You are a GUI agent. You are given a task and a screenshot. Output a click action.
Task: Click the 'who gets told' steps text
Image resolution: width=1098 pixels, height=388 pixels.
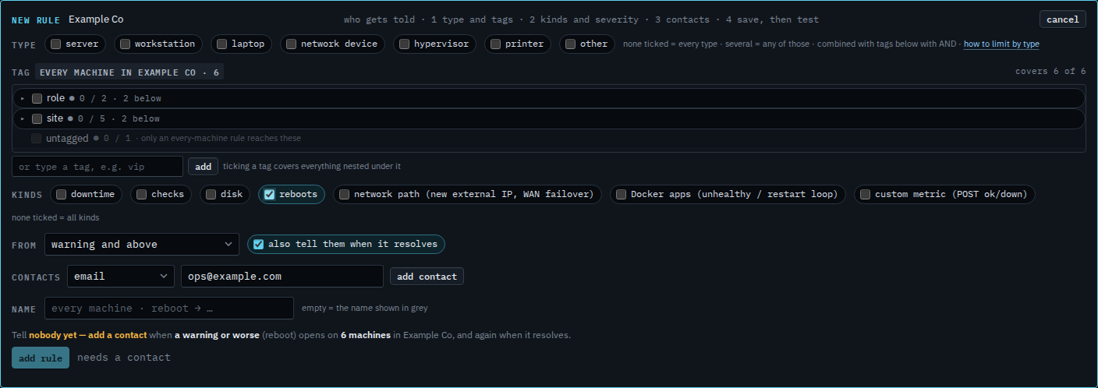581,19
